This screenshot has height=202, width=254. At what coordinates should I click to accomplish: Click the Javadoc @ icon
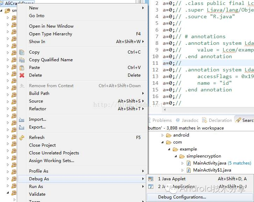pos(178,120)
